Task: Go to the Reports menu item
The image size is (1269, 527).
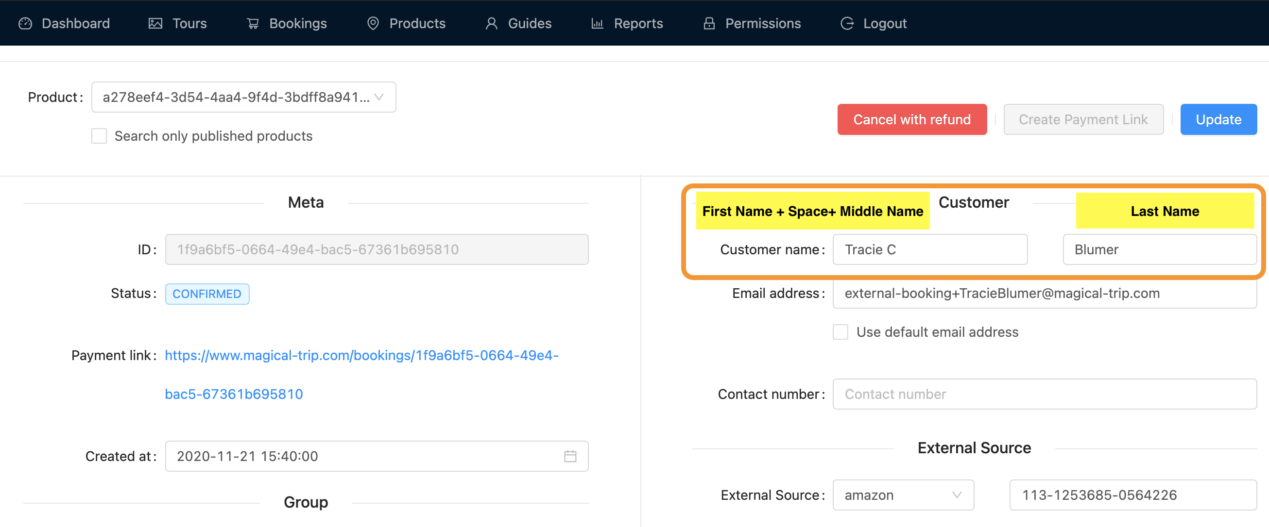Action: pyautogui.click(x=638, y=23)
